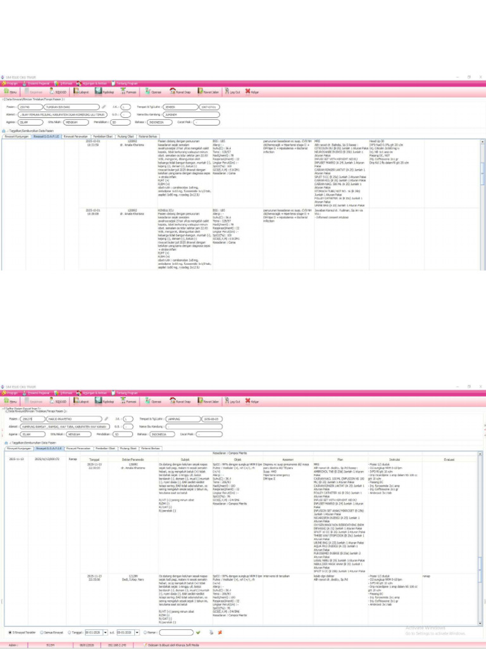
Task: Open Menu icon in the Harjo Prayetno window
Action: [x=11, y=401]
